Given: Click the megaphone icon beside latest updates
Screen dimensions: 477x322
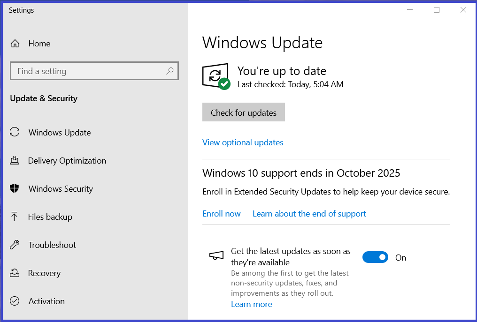Looking at the screenshot, I should click(x=216, y=255).
